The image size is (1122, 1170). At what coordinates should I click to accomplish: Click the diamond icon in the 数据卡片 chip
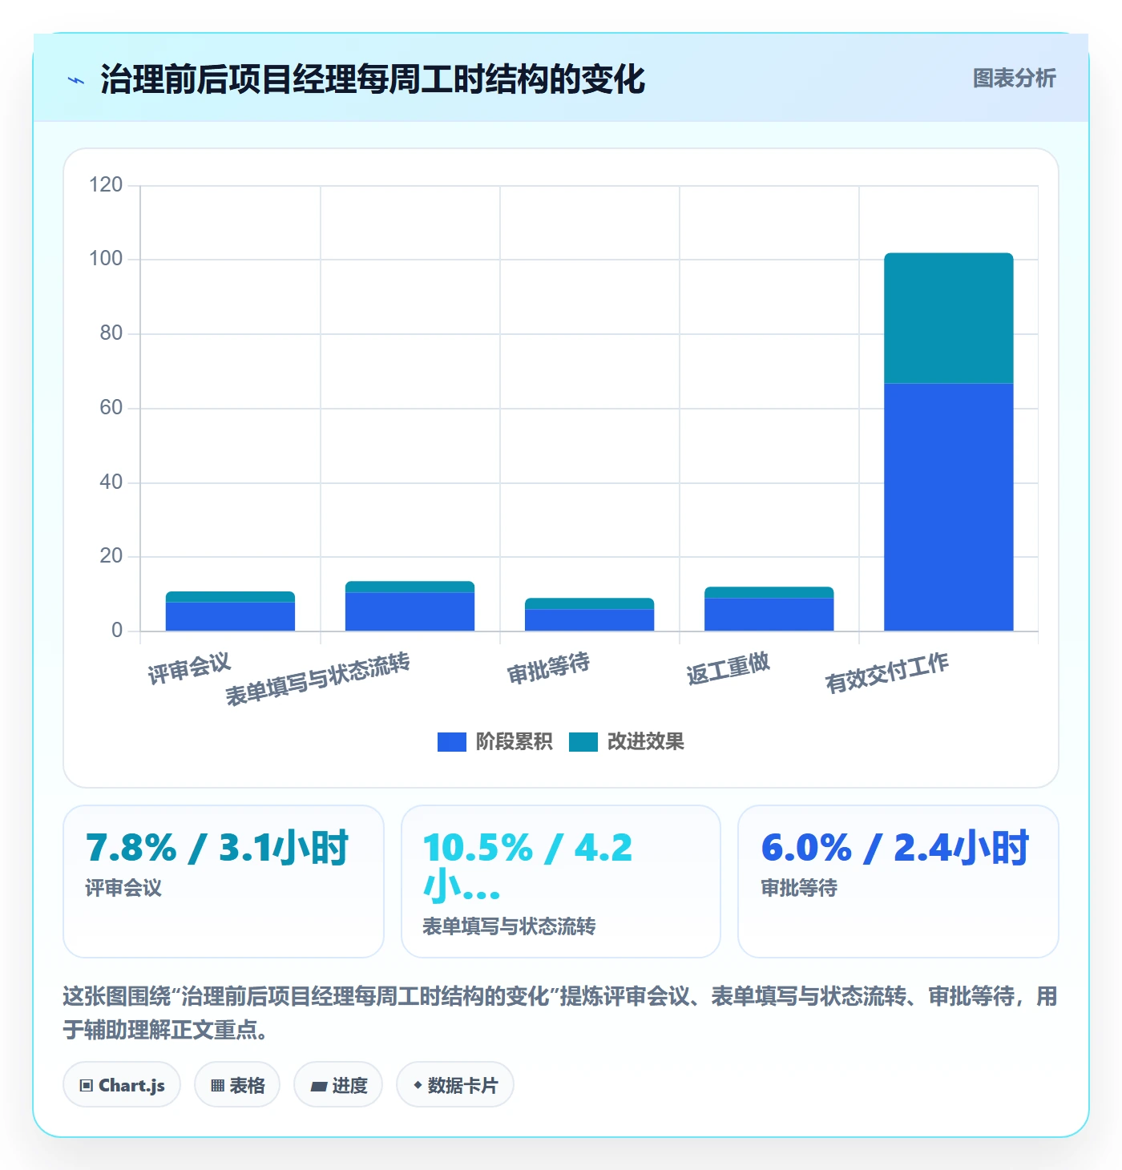coord(418,1085)
